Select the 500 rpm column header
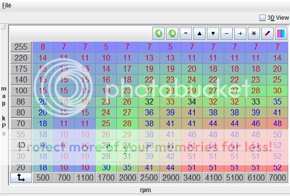 (x=43, y=178)
